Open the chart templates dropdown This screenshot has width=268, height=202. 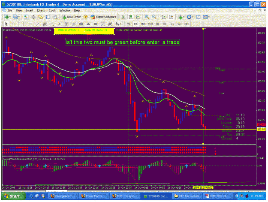(x=206, y=17)
